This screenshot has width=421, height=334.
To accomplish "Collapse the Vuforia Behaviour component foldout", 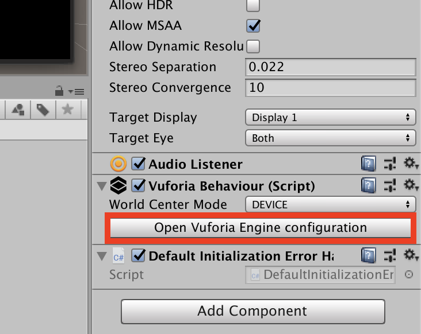I will 102,186.
